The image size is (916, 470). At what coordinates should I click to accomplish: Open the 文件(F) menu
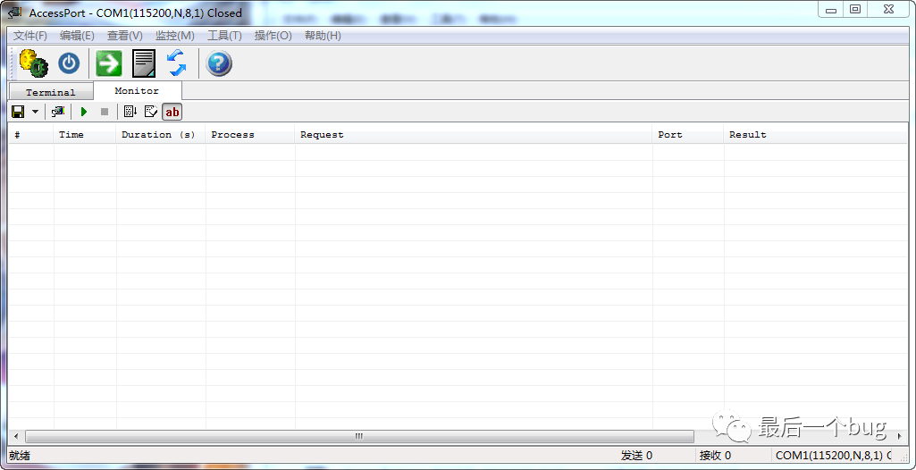click(29, 36)
